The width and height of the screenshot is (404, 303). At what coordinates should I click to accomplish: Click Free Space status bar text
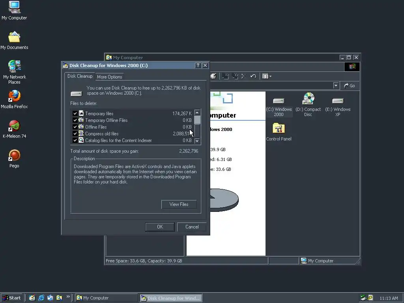pyautogui.click(x=144, y=261)
